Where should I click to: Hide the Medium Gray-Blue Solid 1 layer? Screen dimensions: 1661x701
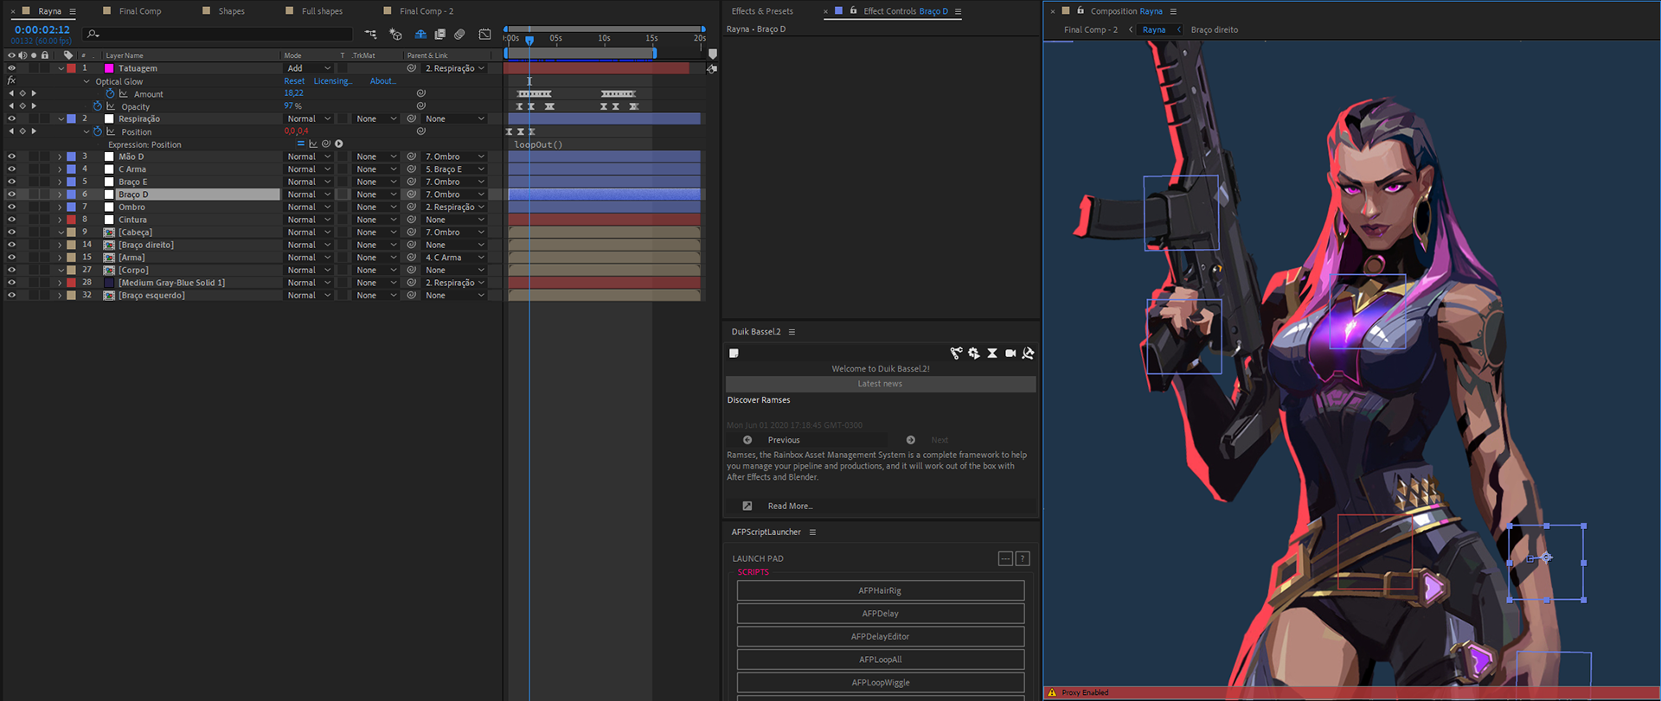pyautogui.click(x=11, y=283)
